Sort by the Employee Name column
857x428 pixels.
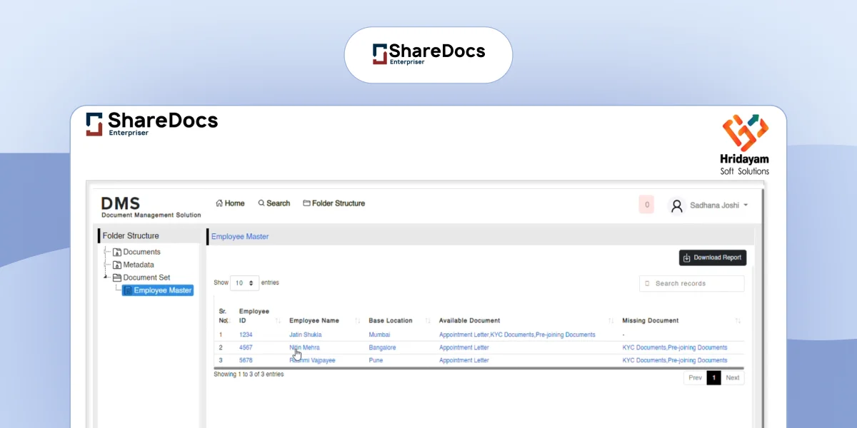tap(324, 320)
